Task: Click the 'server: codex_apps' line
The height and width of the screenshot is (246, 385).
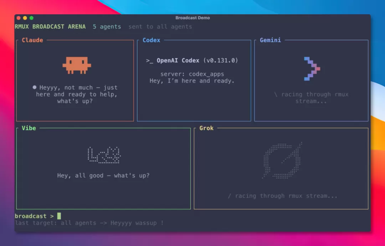Action: pyautogui.click(x=192, y=74)
